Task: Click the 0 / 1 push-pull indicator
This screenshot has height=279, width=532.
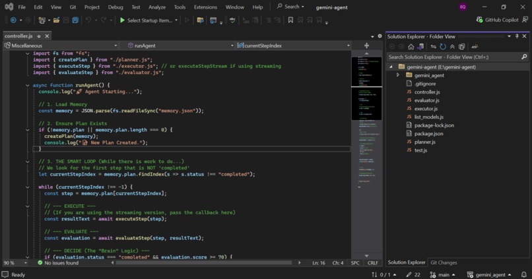Action: (383, 274)
